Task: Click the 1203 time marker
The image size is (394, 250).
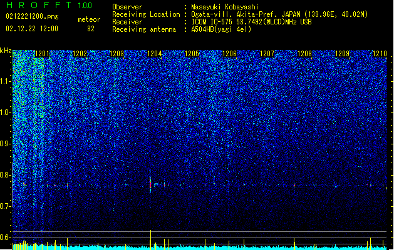Action: pyautogui.click(x=117, y=54)
